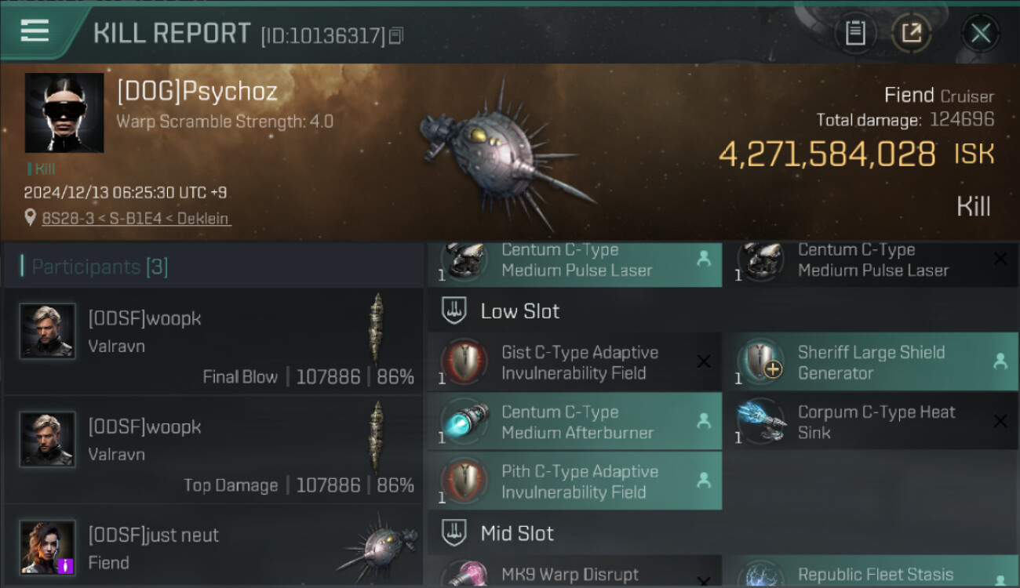Image resolution: width=1020 pixels, height=588 pixels.
Task: Open the 8S28-3 location link
Action: 137,219
